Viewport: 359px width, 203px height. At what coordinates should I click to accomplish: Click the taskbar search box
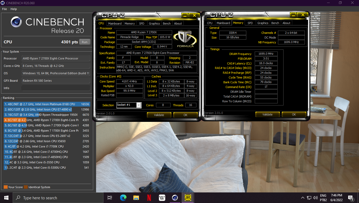click(58, 198)
